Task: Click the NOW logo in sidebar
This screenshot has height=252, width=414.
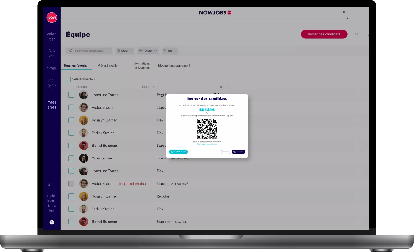Action: coord(52,17)
